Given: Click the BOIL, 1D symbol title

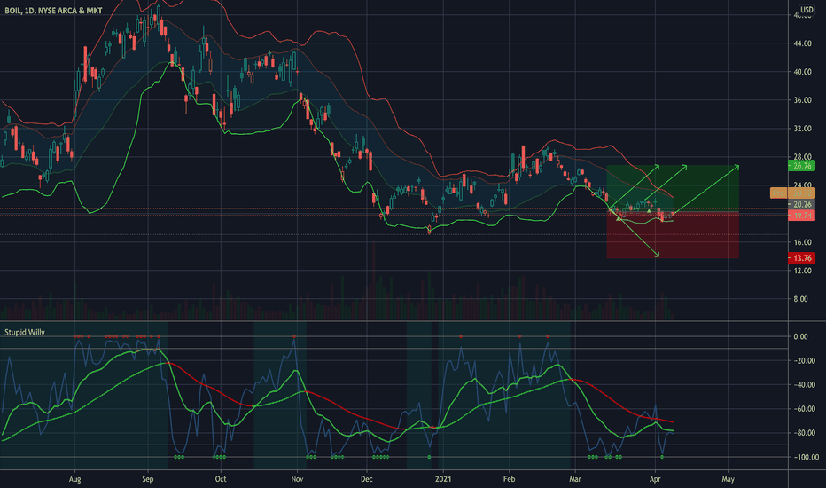Looking at the screenshot, I should pyautogui.click(x=53, y=11).
